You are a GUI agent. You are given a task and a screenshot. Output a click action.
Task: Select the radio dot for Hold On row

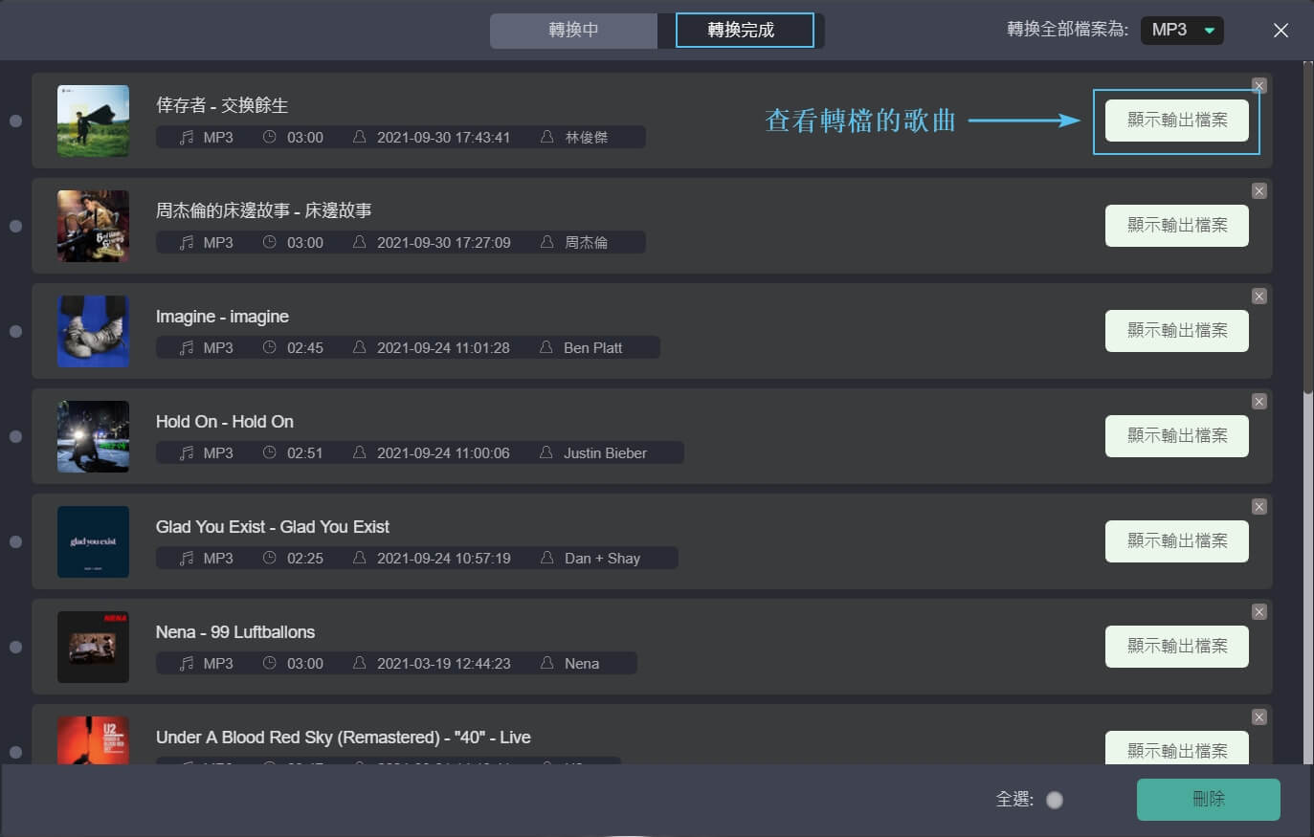15,436
